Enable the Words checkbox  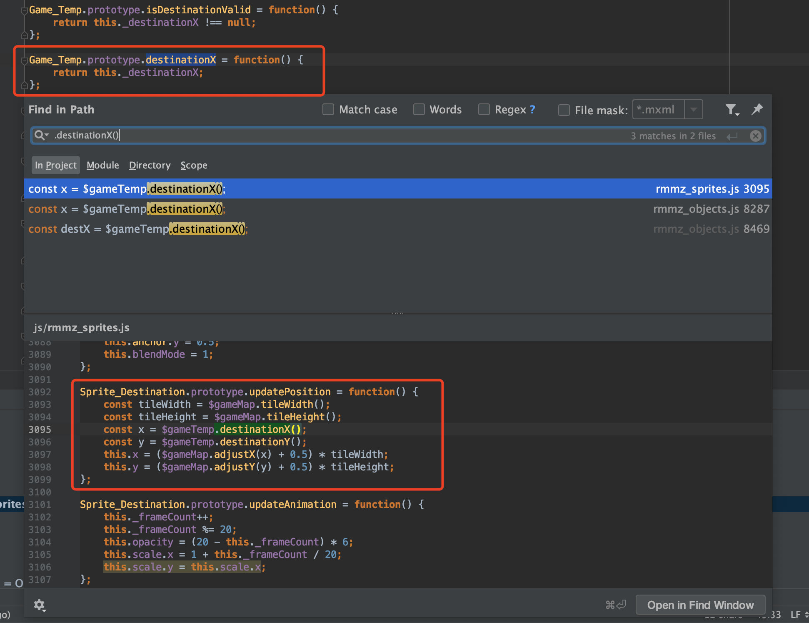tap(419, 110)
